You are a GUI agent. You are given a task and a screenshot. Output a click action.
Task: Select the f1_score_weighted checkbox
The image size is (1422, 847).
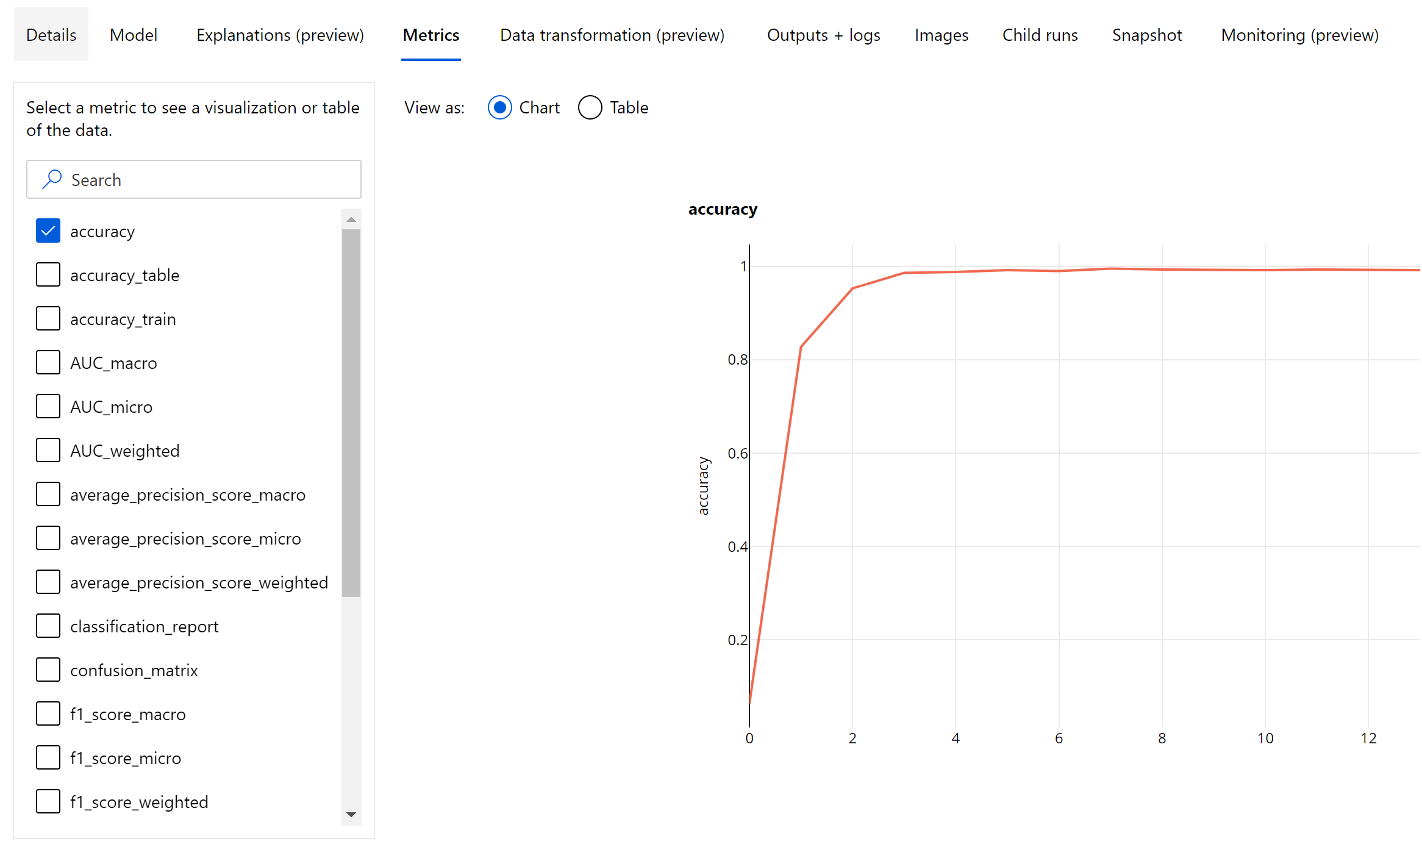48,802
